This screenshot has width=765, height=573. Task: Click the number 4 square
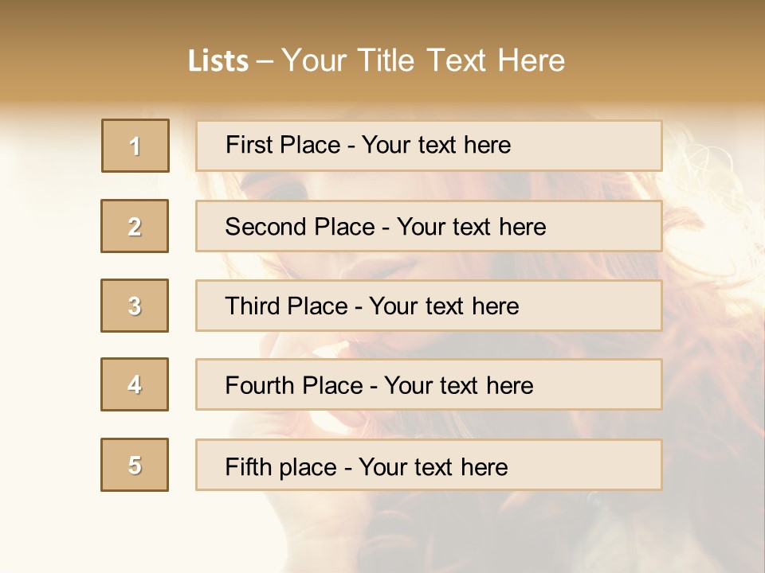point(135,384)
